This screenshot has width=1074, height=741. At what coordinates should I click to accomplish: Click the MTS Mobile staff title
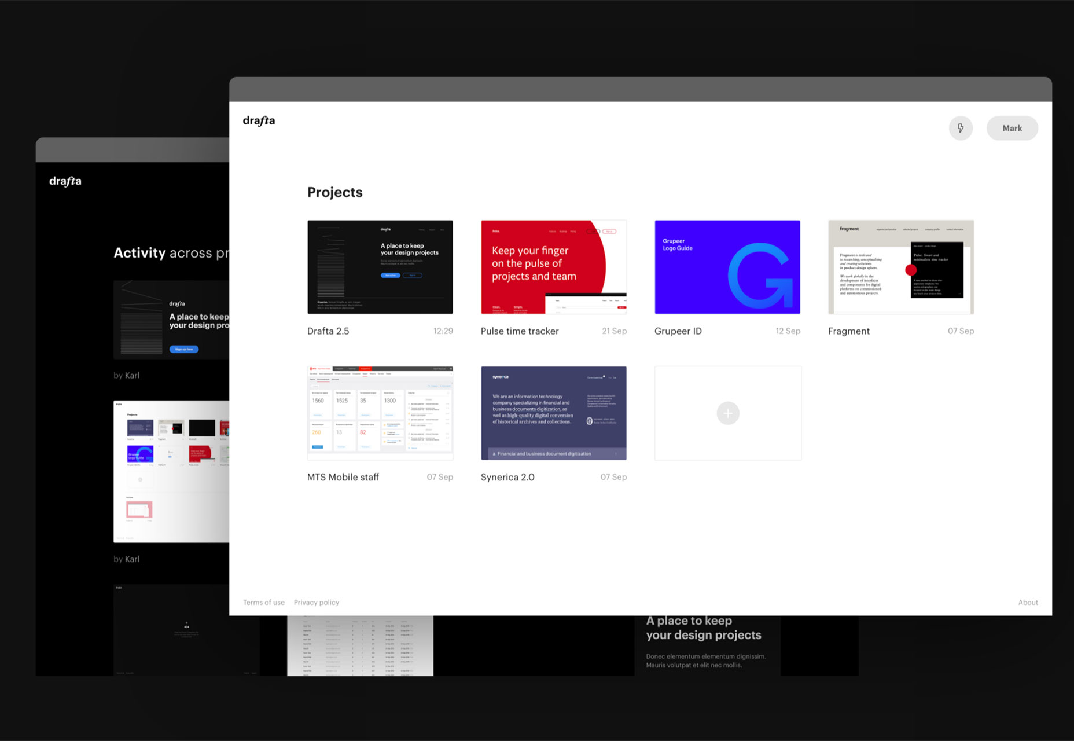click(x=343, y=477)
